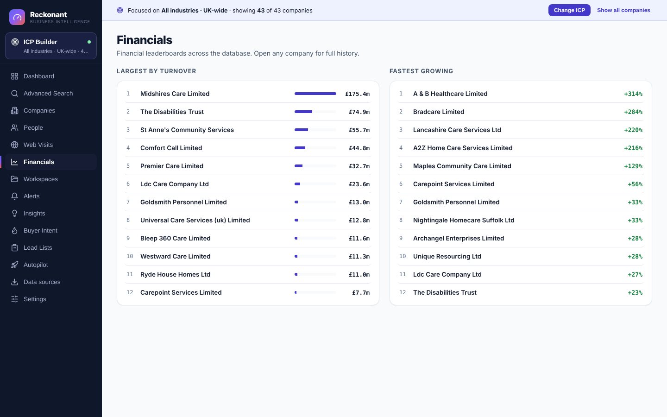This screenshot has height=417, width=667.
Task: Click the Change ICP button
Action: [x=569, y=10]
